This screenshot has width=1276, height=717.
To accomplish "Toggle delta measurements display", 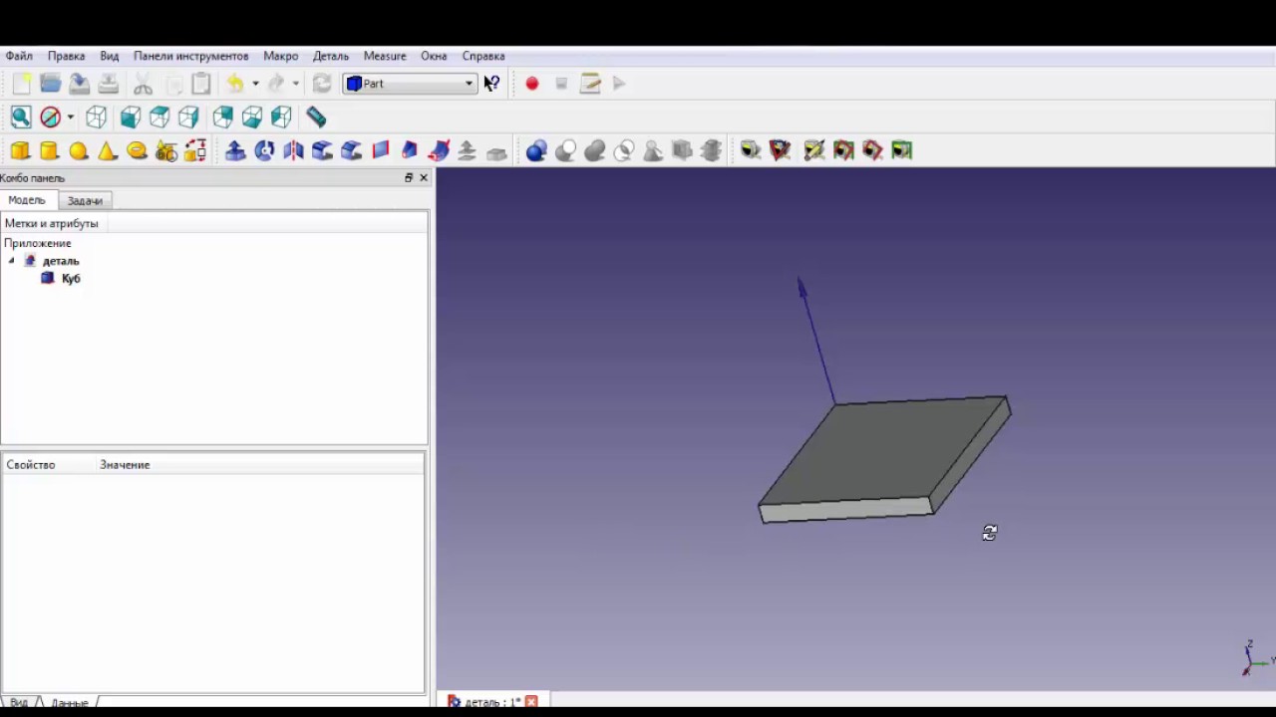I will point(902,150).
